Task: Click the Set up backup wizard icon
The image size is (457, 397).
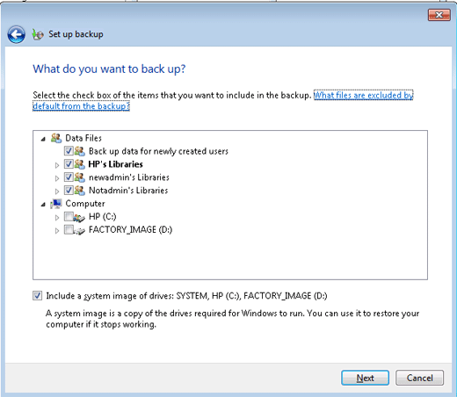Action: click(38, 34)
